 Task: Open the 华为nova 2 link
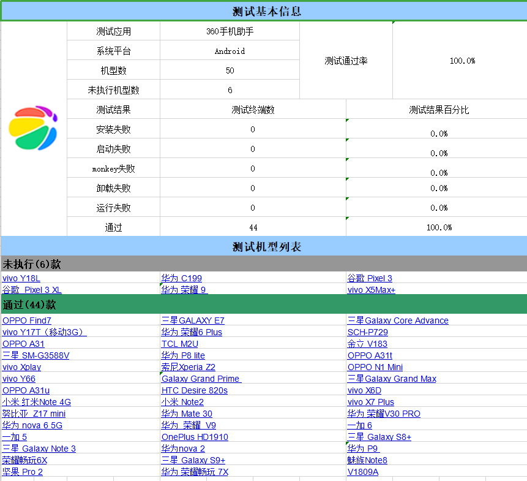tap(183, 449)
